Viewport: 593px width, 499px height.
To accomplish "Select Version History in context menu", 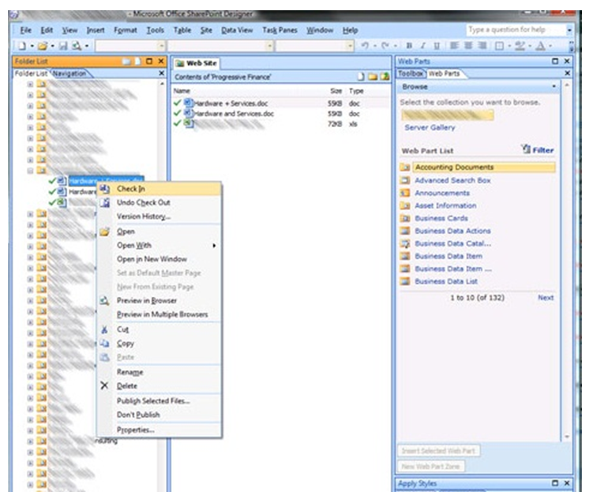I will [x=160, y=216].
